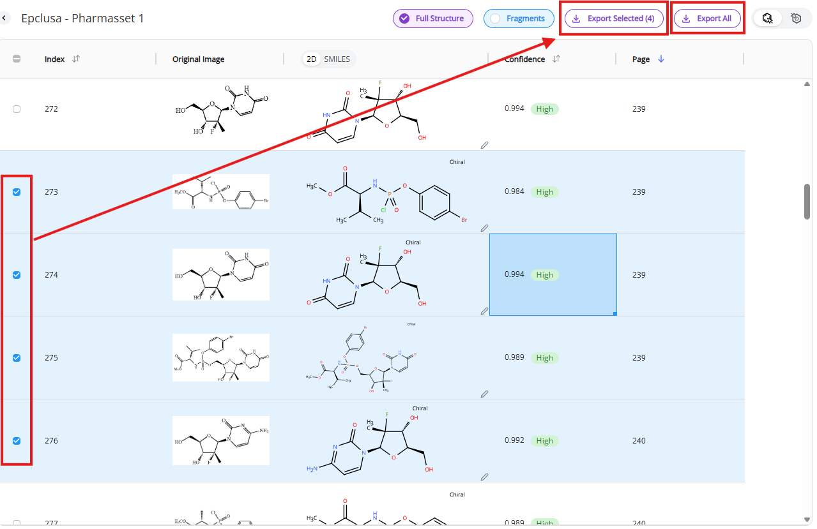Click the Export All button
817x529 pixels.
[x=707, y=19]
